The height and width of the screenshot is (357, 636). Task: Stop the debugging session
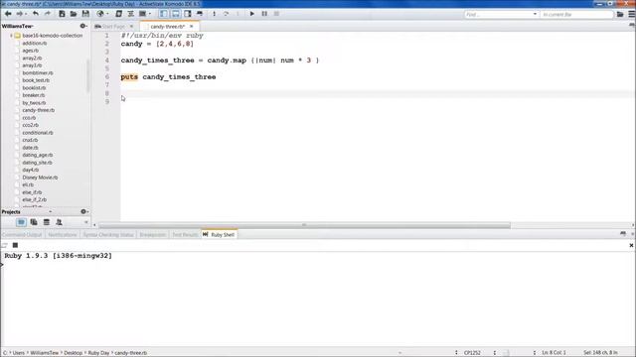[x=276, y=14]
